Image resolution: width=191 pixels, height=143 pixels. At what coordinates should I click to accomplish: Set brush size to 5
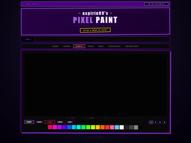164,122
